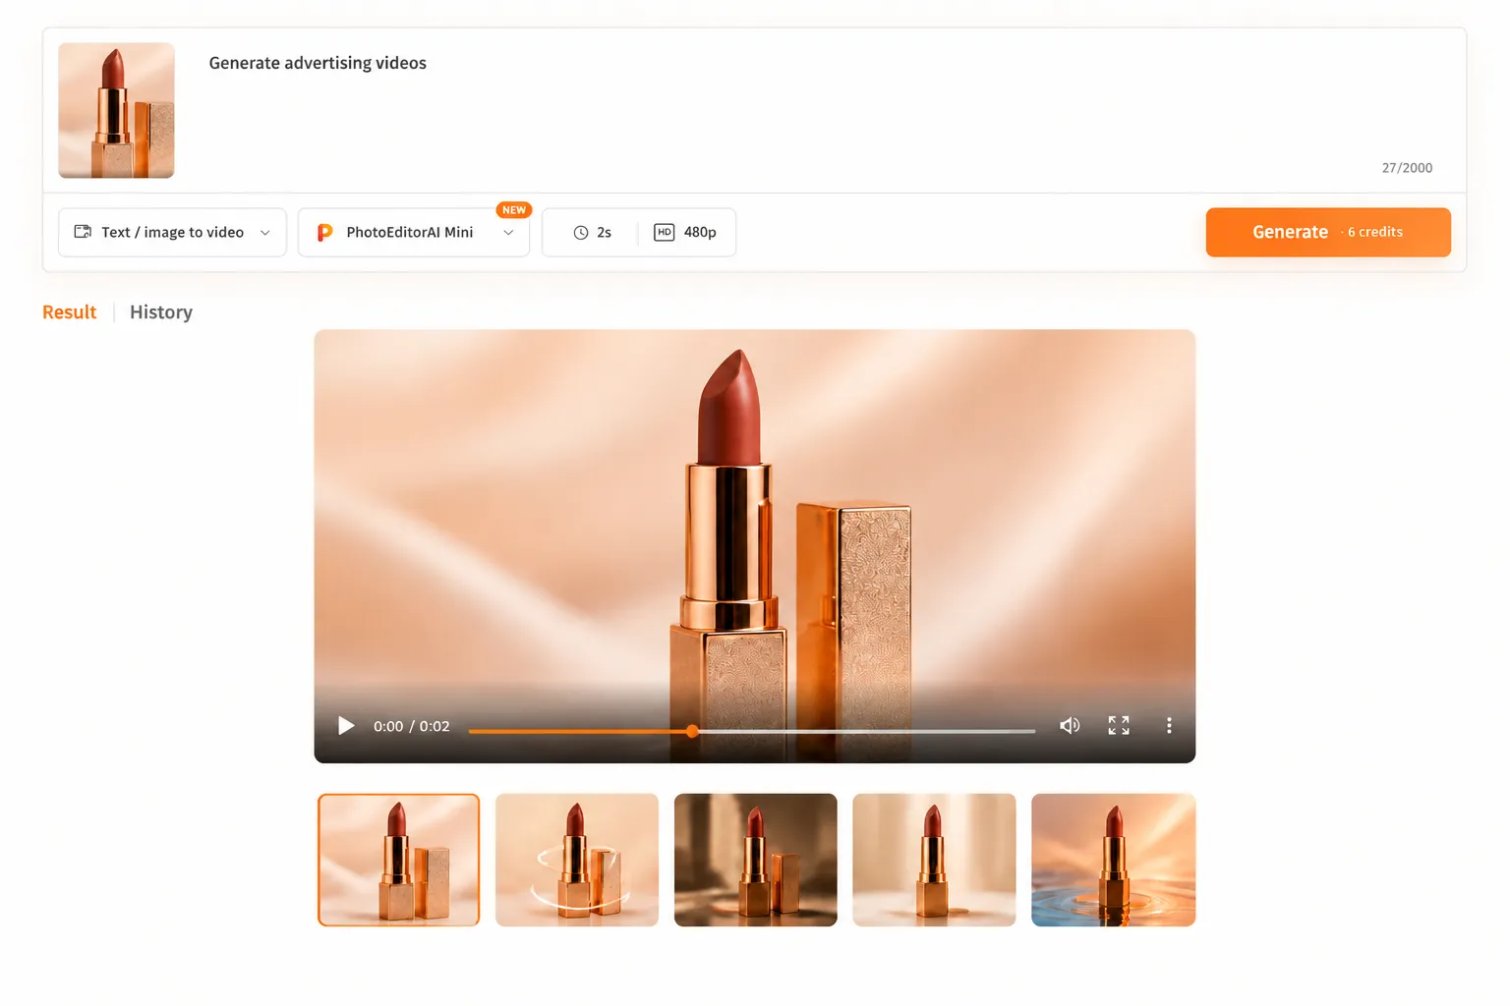This screenshot has width=1510, height=1006.
Task: Open the Text / image to video dropdown
Action: coord(172,232)
